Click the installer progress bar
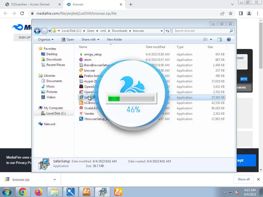263x197 pixels. tap(131, 98)
